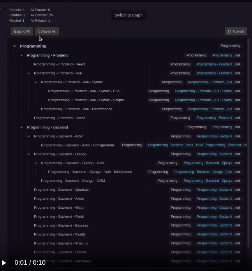The width and height of the screenshot is (252, 271).
Task: Open Programming - Backend - Flask note
Action: (x=59, y=216)
